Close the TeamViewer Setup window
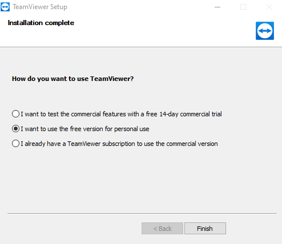The height and width of the screenshot is (244, 282). (269, 7)
